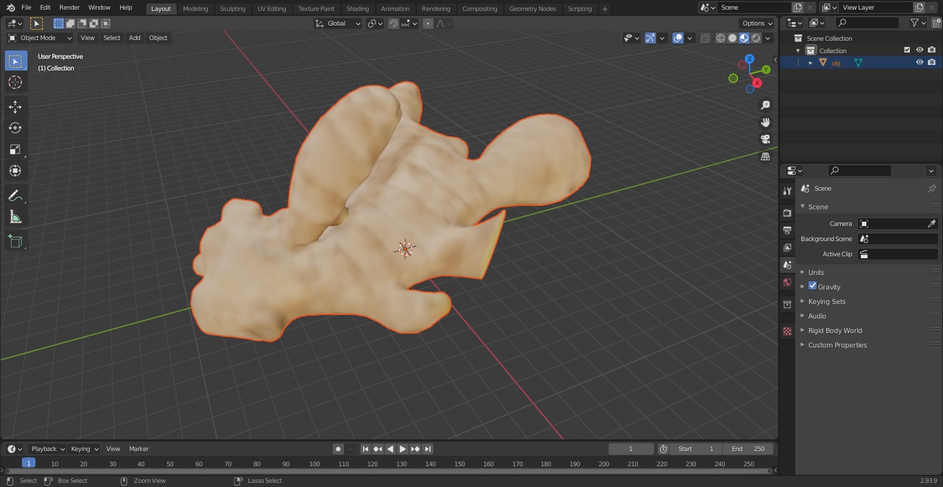Open the Tool properties tab
This screenshot has width=943, height=487.
(x=787, y=191)
